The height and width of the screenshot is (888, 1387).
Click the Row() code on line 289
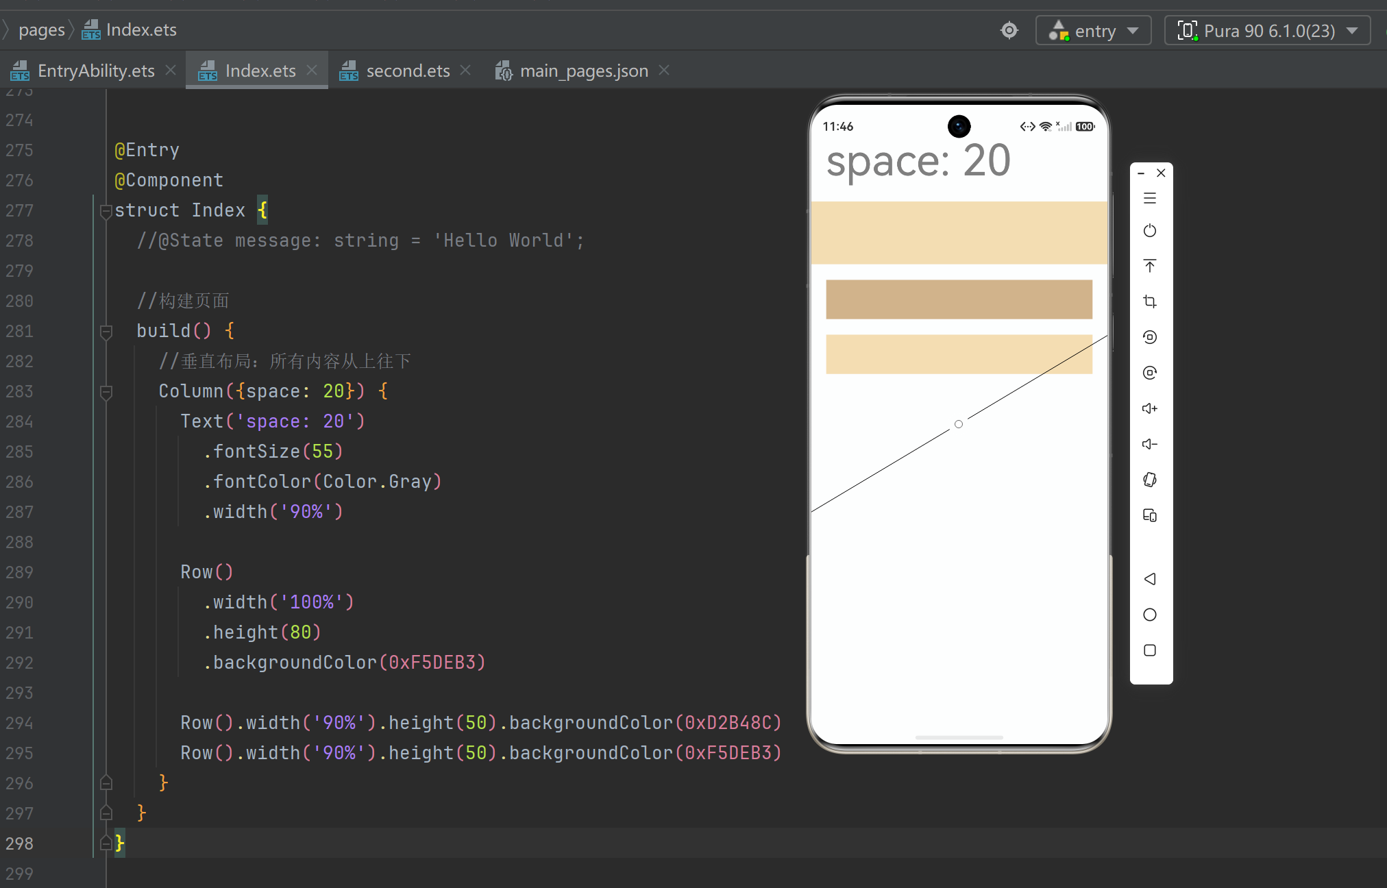click(207, 573)
